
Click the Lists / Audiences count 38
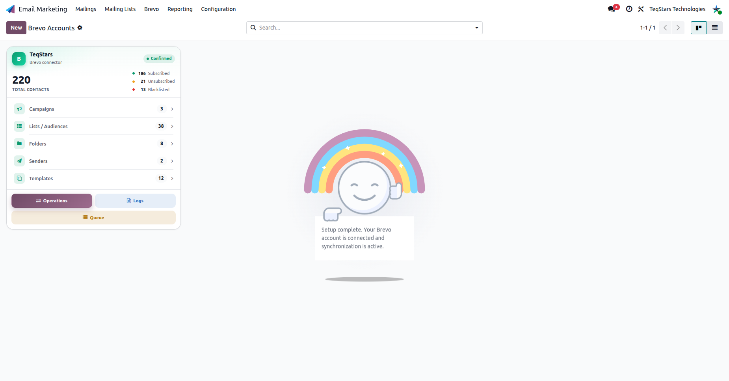(x=161, y=126)
